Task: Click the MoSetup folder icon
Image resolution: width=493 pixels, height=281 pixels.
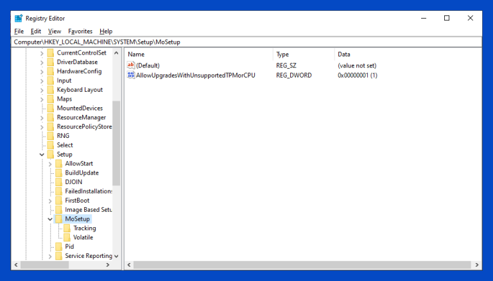Action: (x=59, y=219)
